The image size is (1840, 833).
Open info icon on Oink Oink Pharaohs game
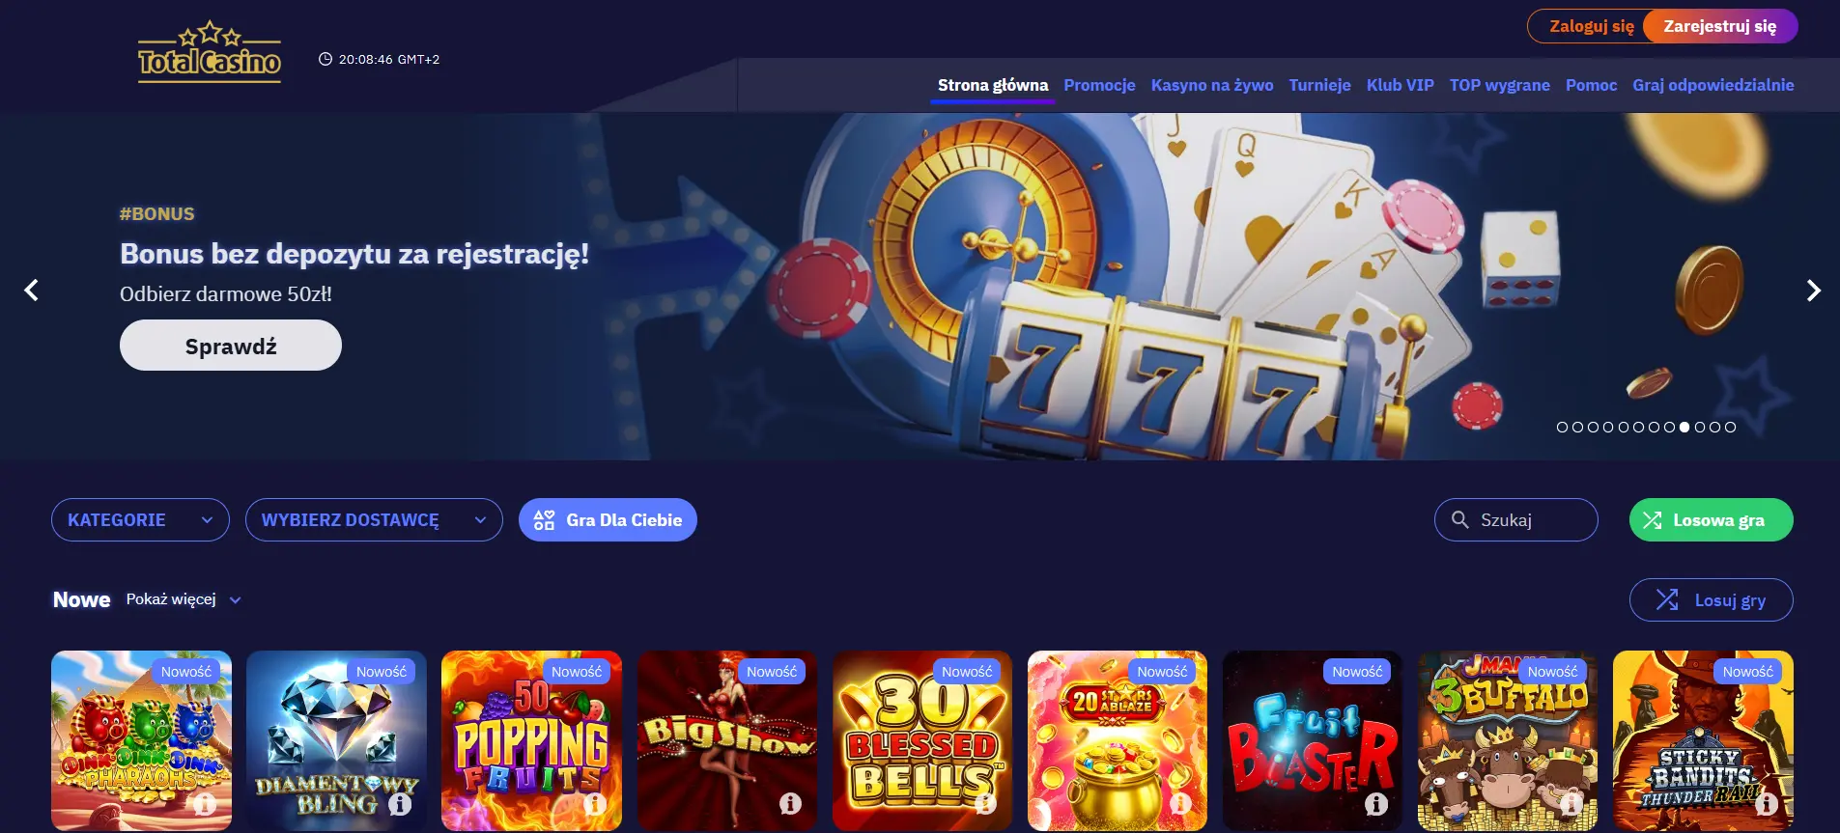tap(205, 803)
